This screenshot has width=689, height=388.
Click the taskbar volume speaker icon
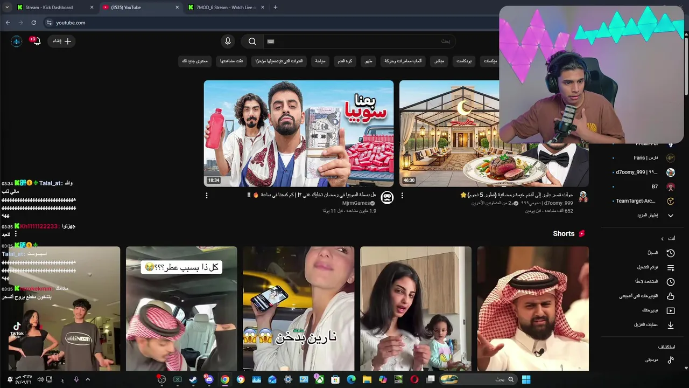pyautogui.click(x=40, y=379)
